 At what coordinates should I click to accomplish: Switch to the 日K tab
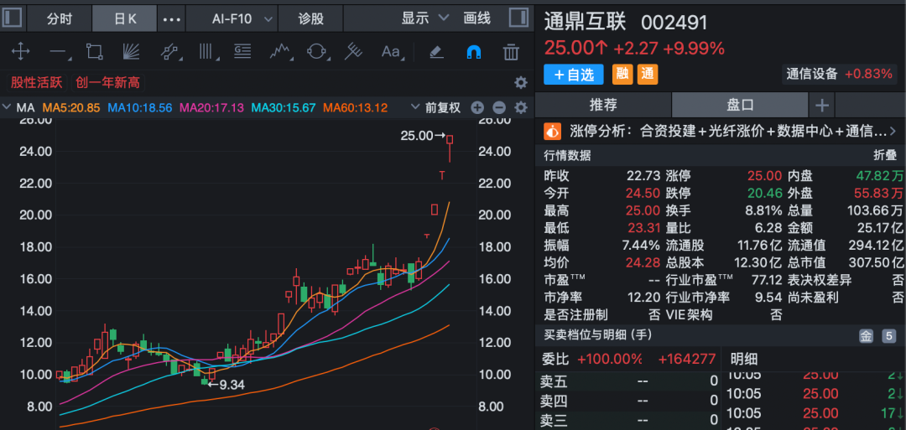tap(125, 18)
